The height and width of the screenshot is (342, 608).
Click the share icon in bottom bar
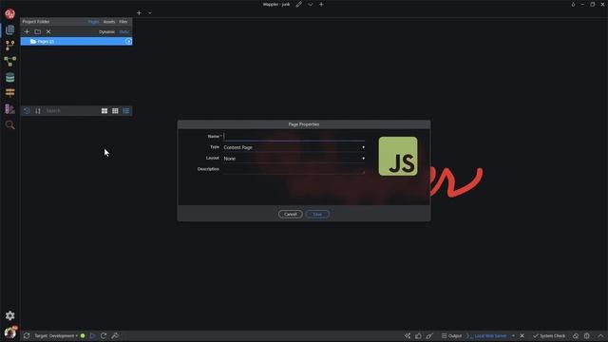408,335
